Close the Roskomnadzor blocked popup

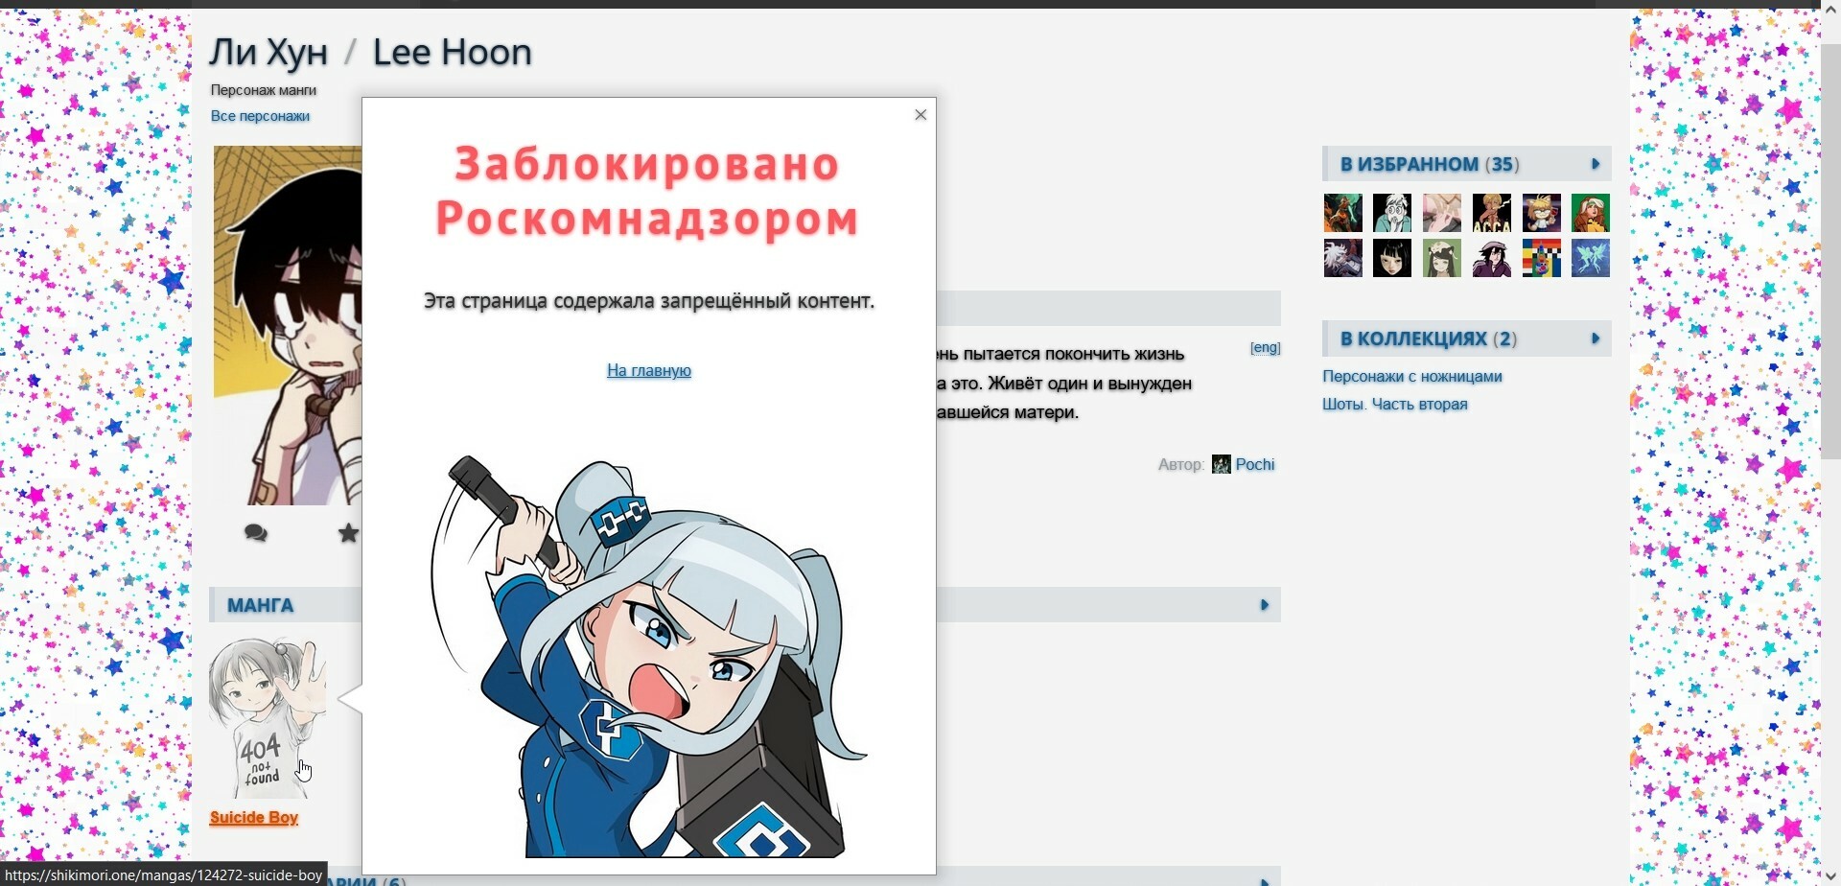920,115
